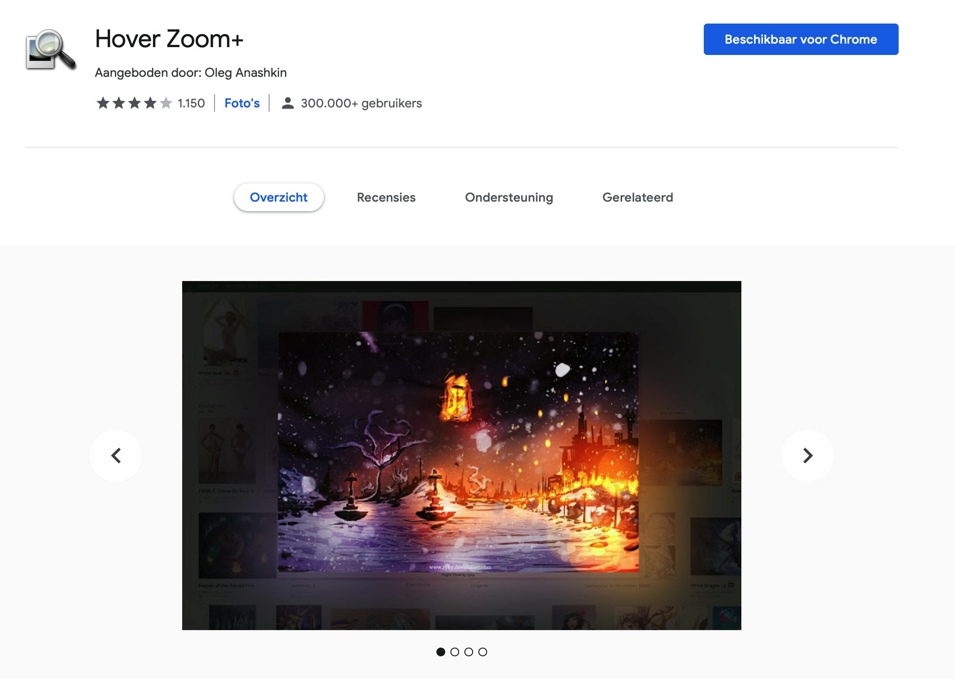
Task: Click the next slide right arrow
Action: (x=807, y=456)
